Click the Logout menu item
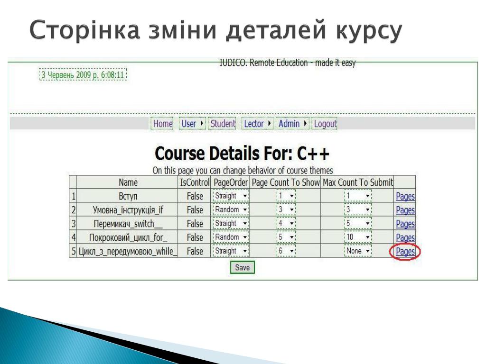The height and width of the screenshot is (364, 486). click(325, 124)
